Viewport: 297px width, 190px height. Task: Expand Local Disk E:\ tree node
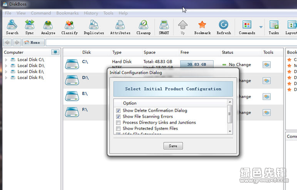pos(6,72)
